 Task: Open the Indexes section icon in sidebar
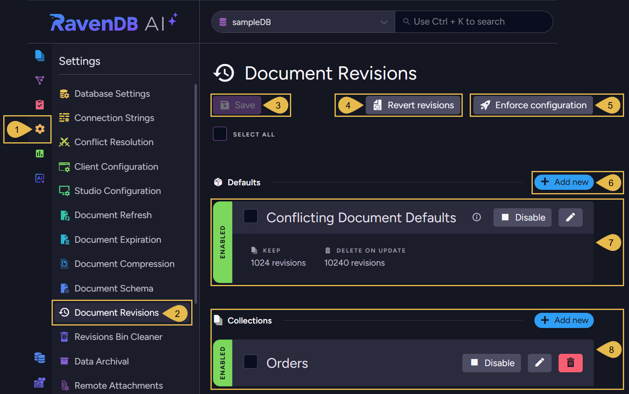[40, 80]
